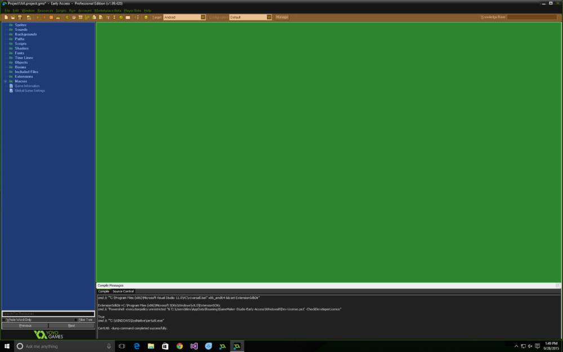Open the Create Script tool
The image size is (563, 352).
point(94,17)
